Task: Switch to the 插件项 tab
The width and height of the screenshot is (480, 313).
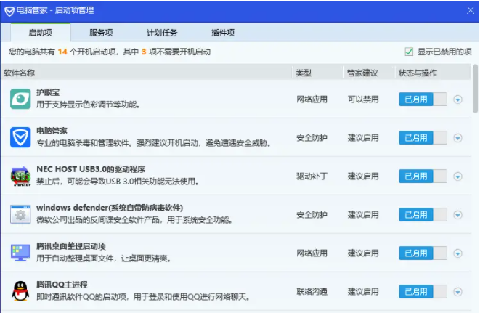Action: [x=222, y=33]
